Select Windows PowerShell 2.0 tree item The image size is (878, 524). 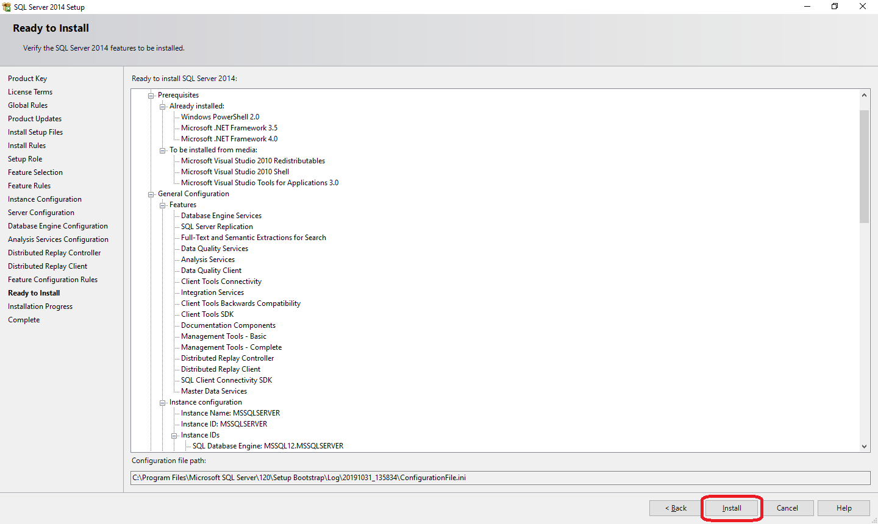(220, 117)
